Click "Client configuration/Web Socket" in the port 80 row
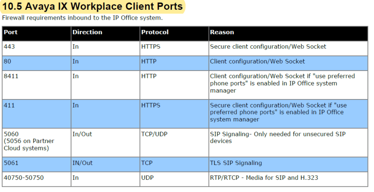 [x=258, y=62]
